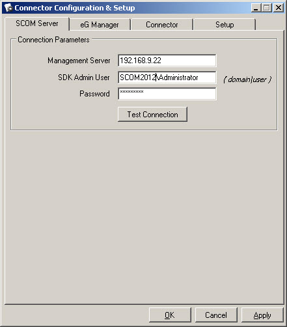Image resolution: width=287 pixels, height=327 pixels.
Task: Minimize the Connector Configuration window
Action: coord(256,8)
